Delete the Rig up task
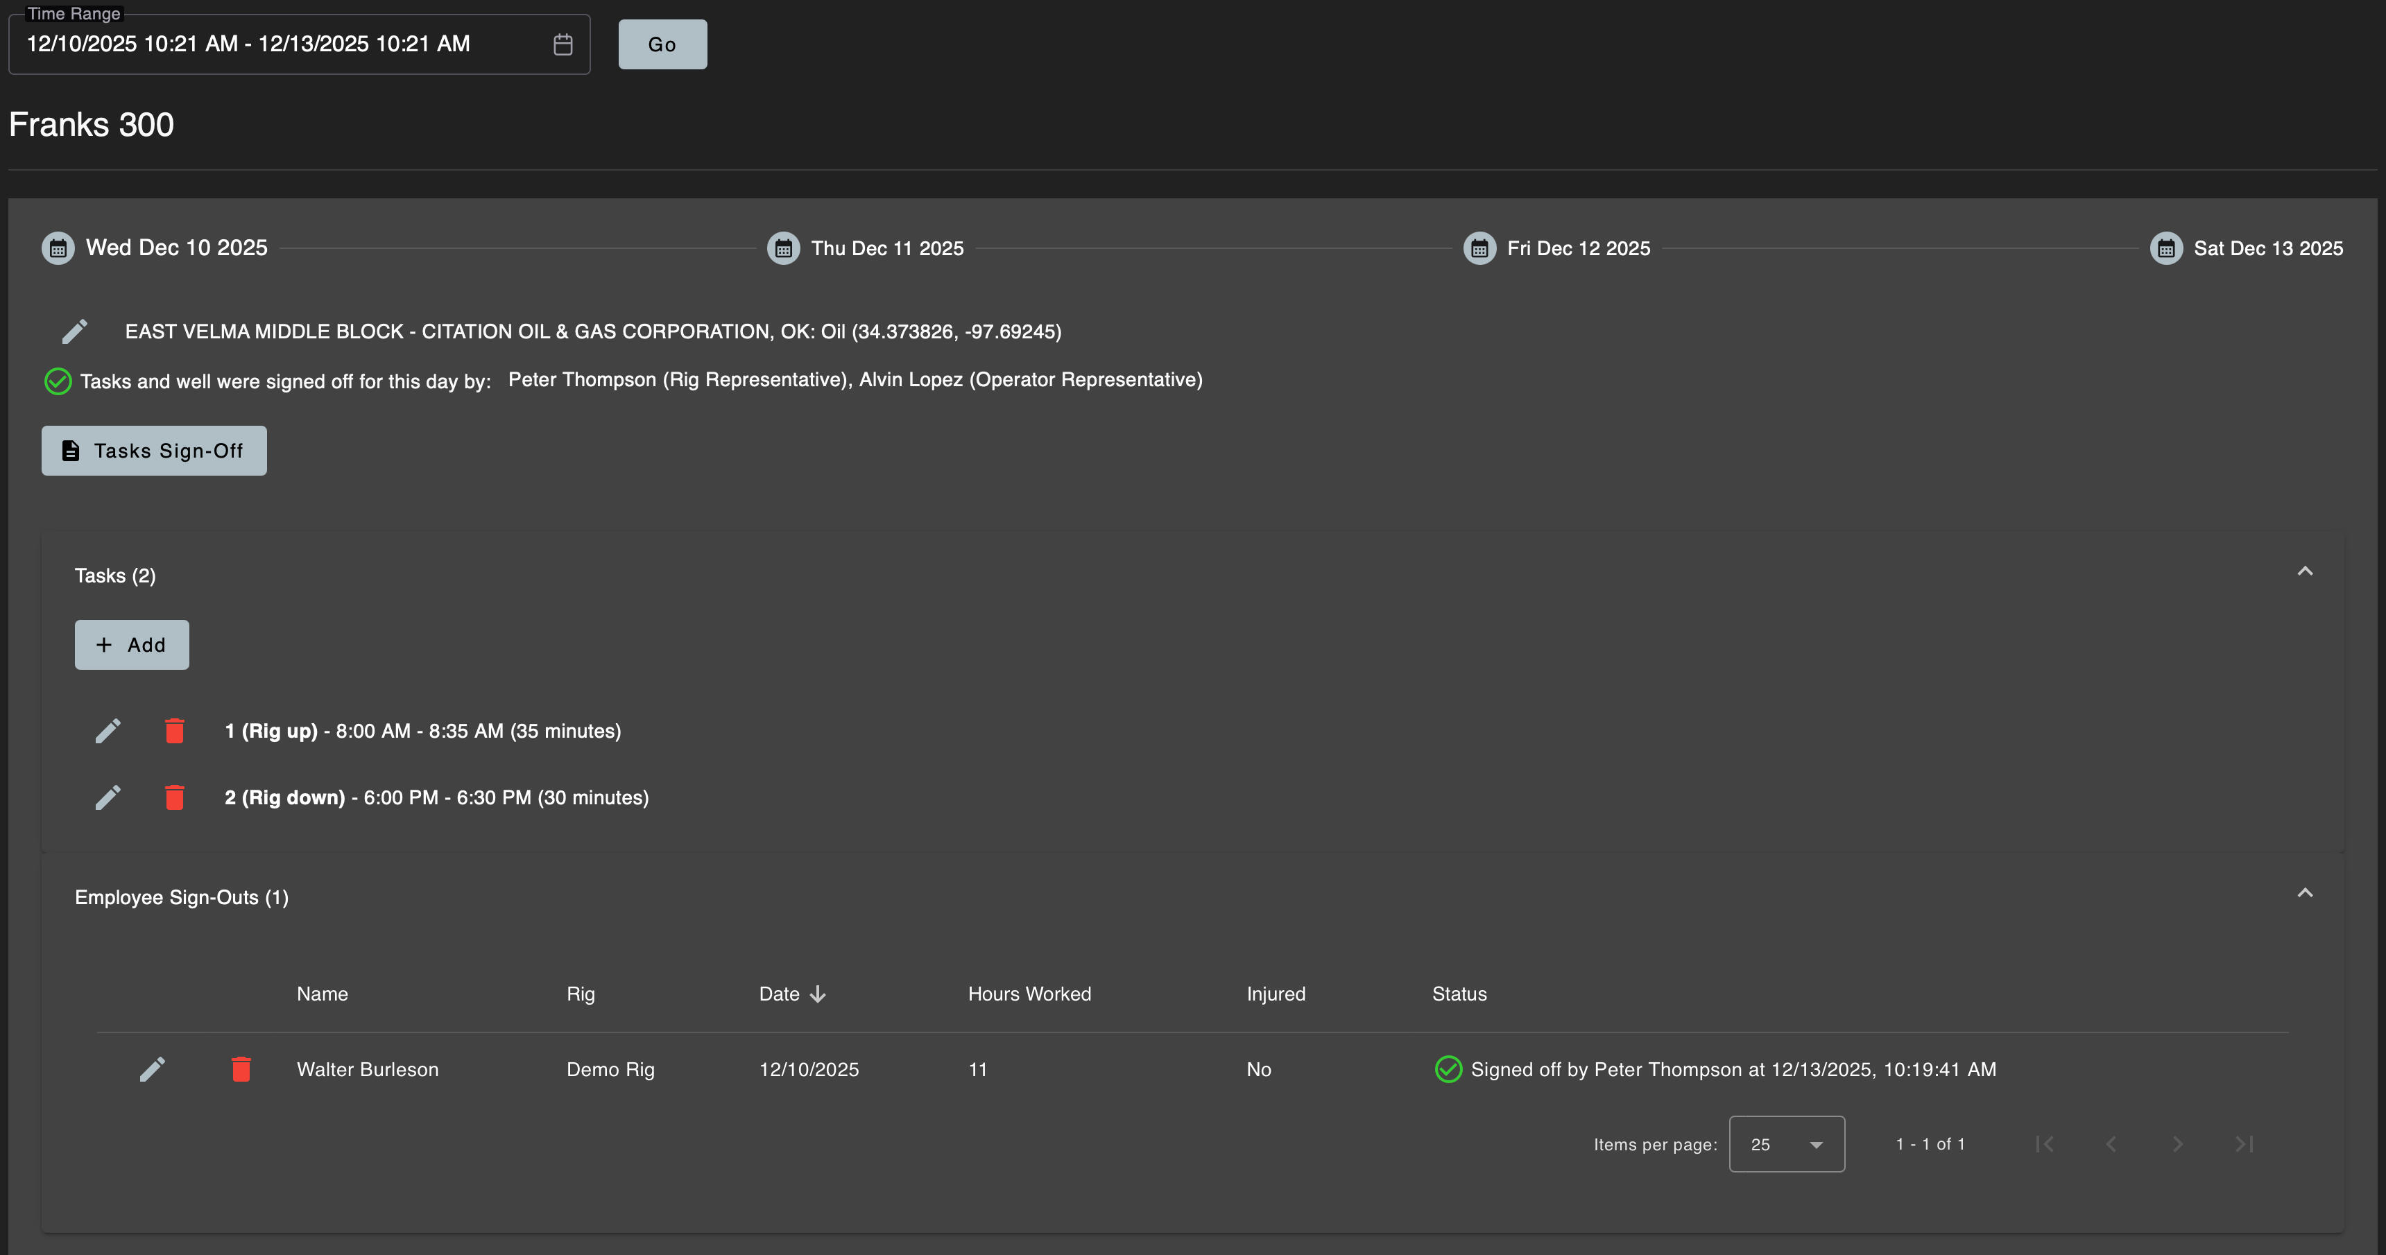The image size is (2386, 1255). [174, 731]
